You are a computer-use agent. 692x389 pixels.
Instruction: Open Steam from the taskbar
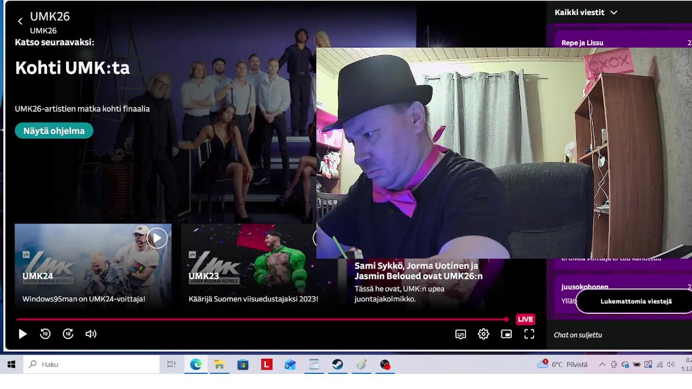coord(337,365)
